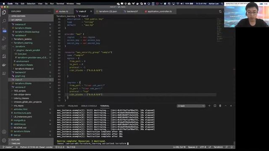Viewport: 269px width, 151px height.
Task: Open the Manage gear icon
Action: [x=4, y=141]
